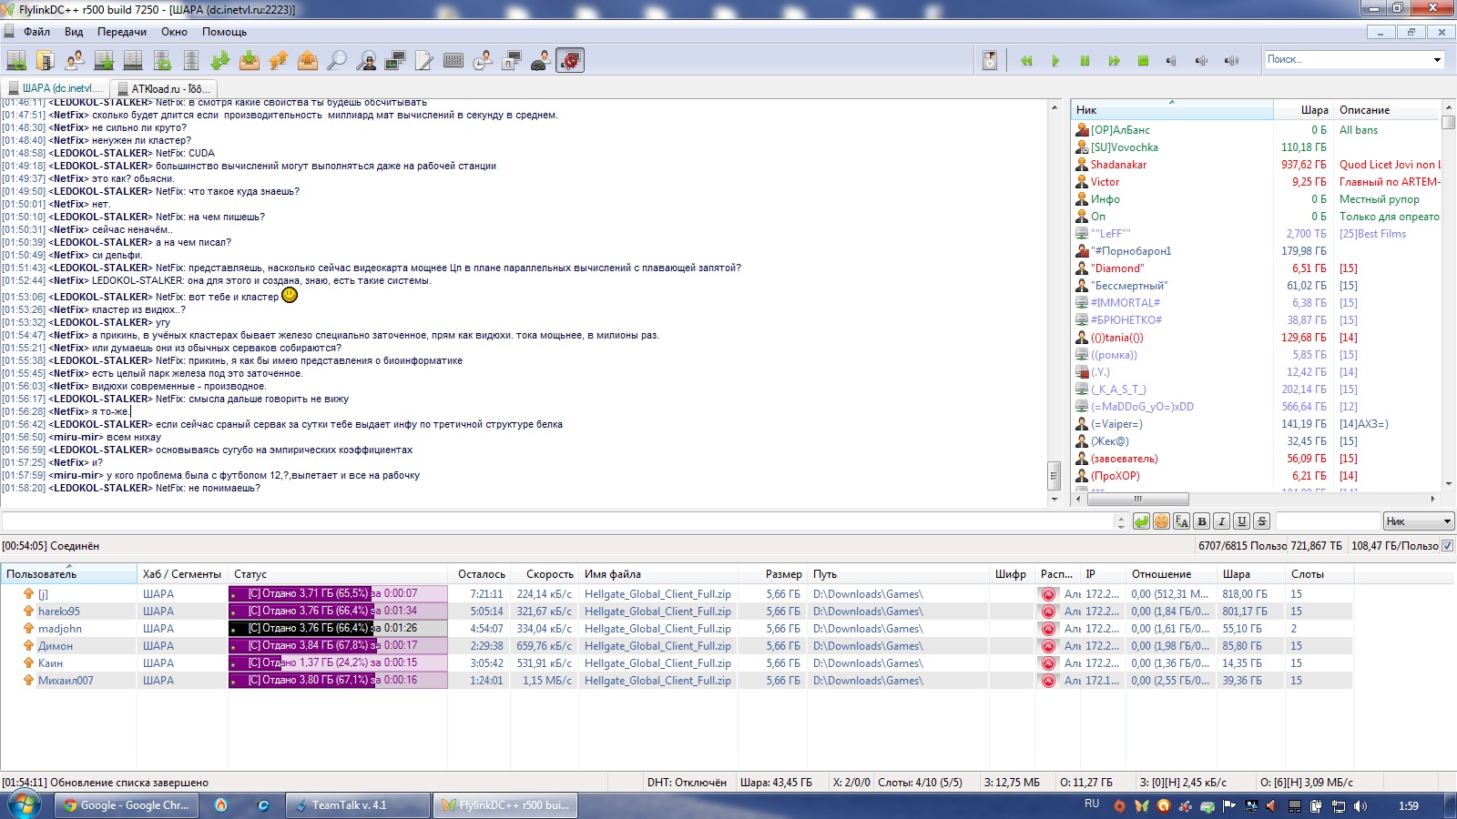Open the Ник filter type dropdown
This screenshot has width=1457, height=819.
1418,521
